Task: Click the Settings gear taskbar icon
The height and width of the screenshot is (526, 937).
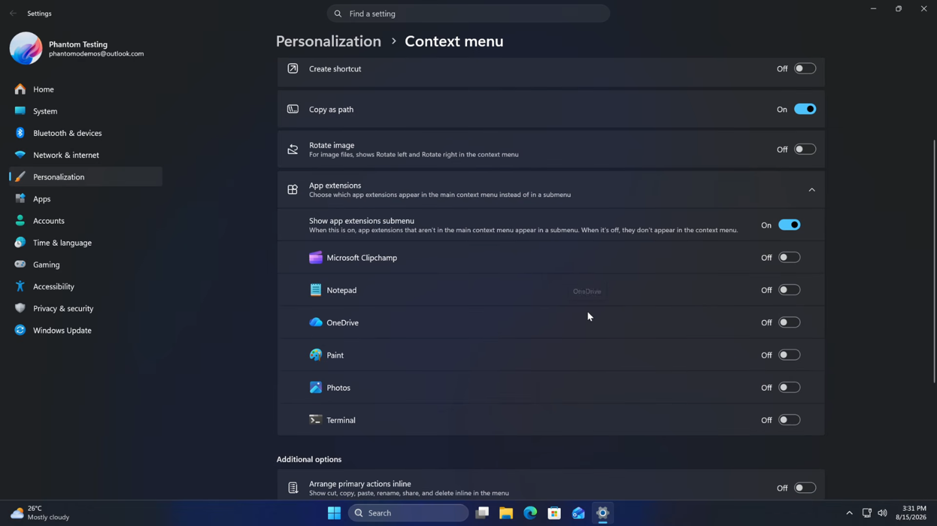Action: pyautogui.click(x=603, y=513)
